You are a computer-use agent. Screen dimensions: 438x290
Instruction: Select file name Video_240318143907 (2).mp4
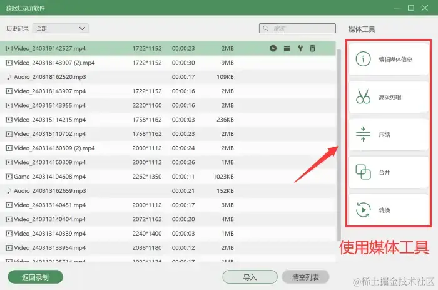click(x=54, y=63)
